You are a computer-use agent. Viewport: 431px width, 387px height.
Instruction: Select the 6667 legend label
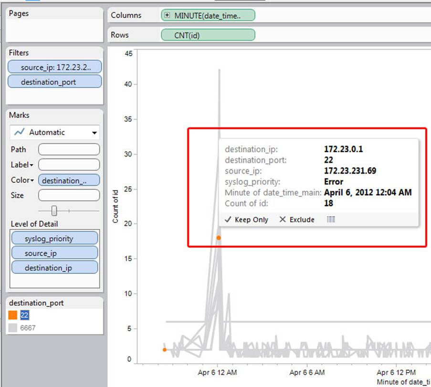[x=28, y=328]
